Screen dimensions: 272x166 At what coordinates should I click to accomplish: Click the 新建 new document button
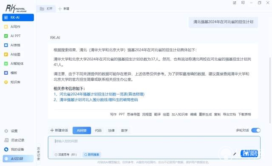64,8
